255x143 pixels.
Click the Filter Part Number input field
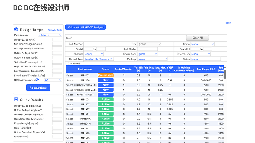click(x=96, y=44)
